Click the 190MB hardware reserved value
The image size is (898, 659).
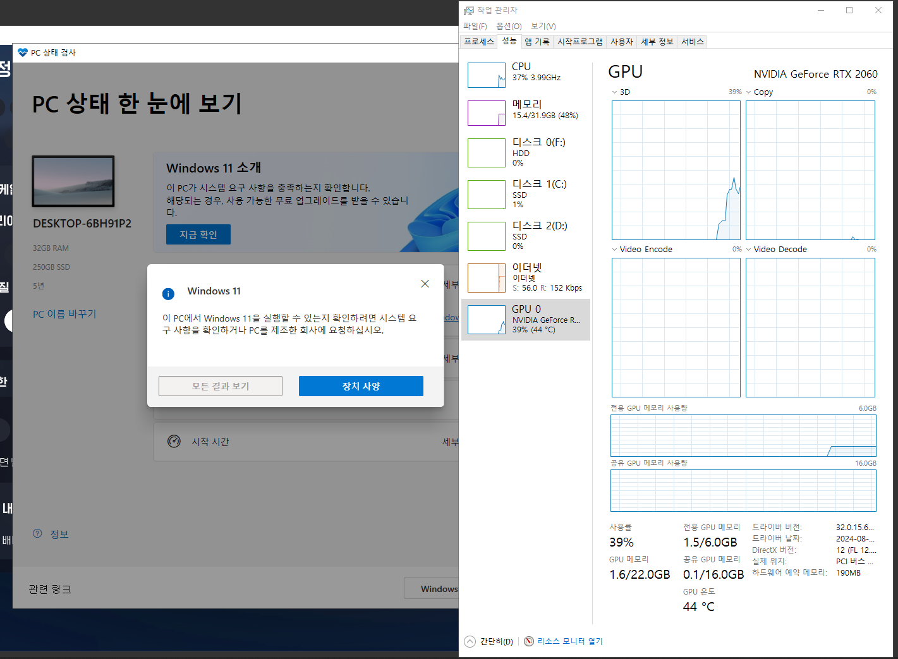tap(848, 573)
